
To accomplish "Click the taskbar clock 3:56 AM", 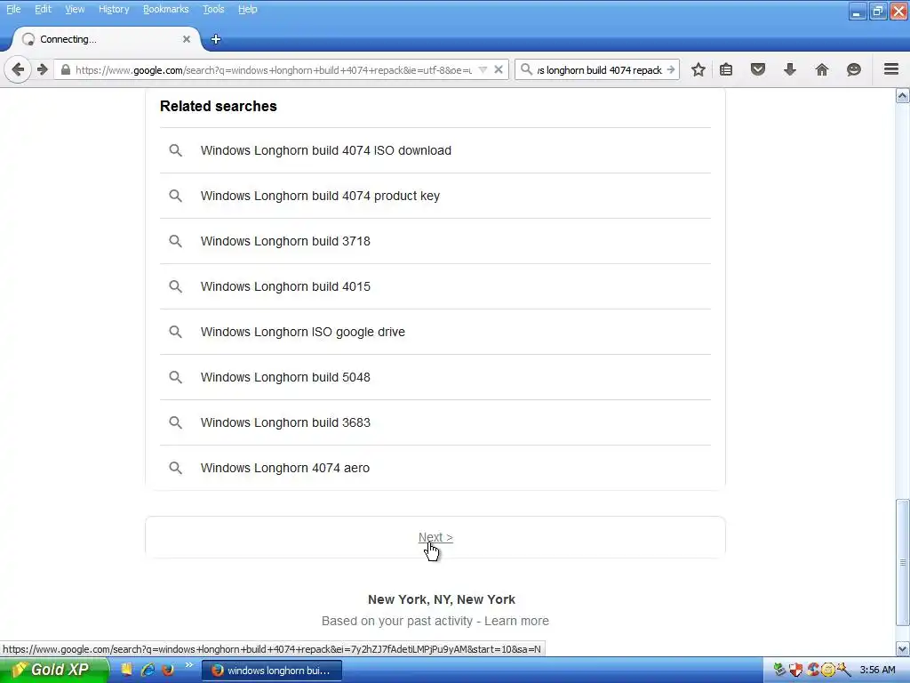I will tap(877, 670).
